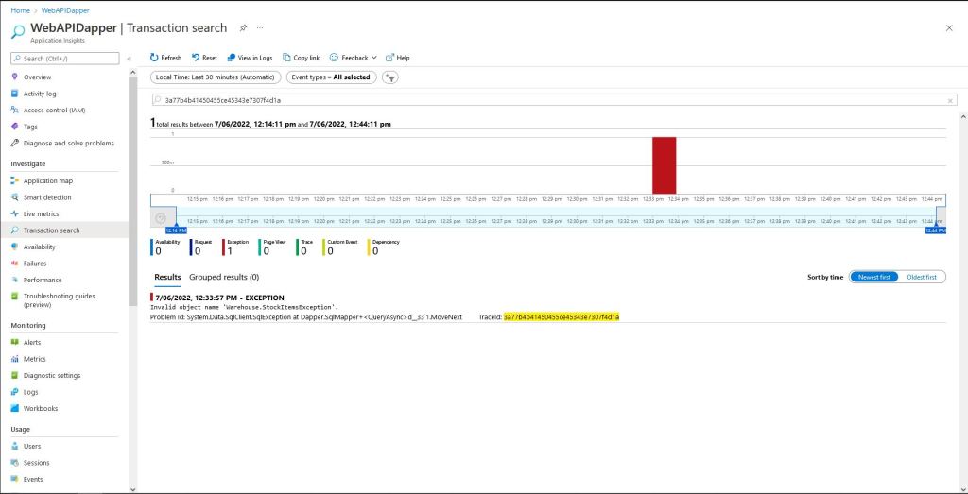
Task: Click the red exception bar in chart
Action: (664, 165)
